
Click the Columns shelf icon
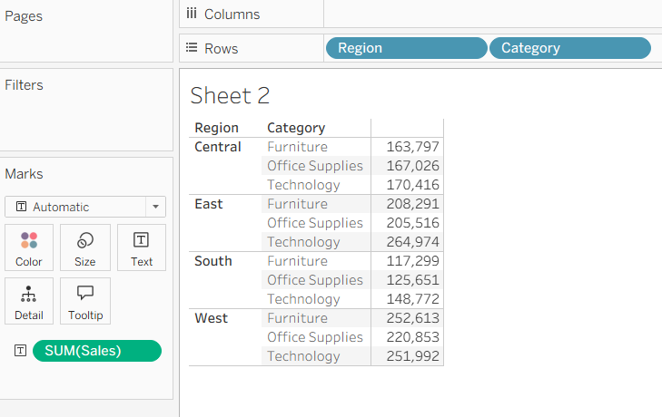pos(192,14)
